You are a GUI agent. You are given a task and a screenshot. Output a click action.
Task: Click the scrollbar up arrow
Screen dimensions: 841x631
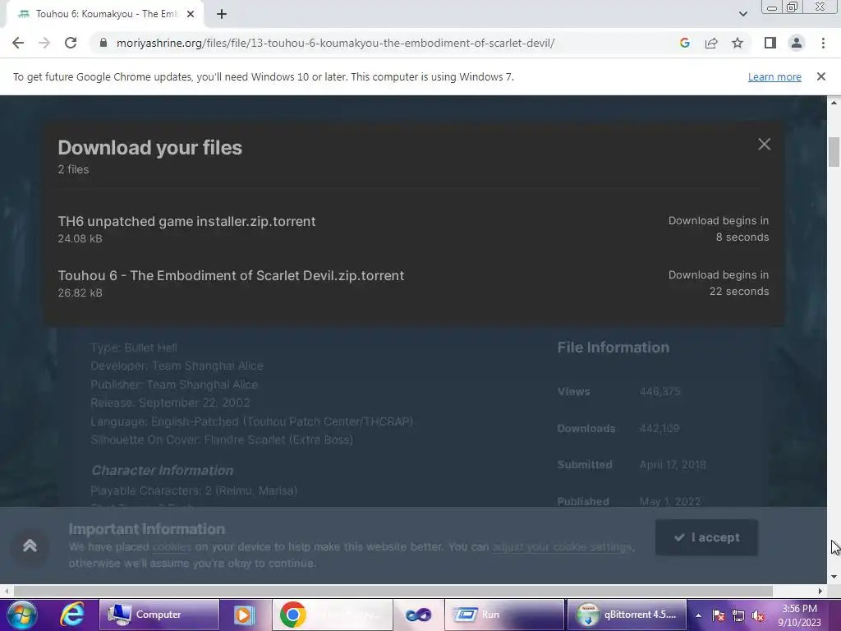(834, 103)
